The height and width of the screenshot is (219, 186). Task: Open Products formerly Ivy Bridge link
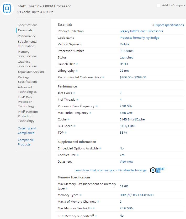(x=139, y=38)
